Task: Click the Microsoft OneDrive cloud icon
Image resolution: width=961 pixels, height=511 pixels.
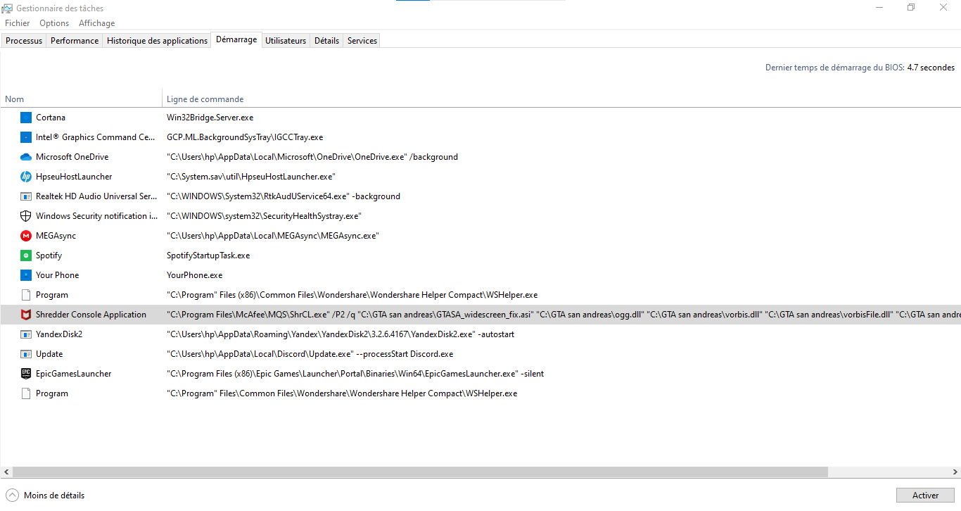Action: 26,157
